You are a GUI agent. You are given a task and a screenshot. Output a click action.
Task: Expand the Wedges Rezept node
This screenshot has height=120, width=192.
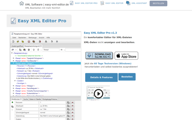point(13,86)
